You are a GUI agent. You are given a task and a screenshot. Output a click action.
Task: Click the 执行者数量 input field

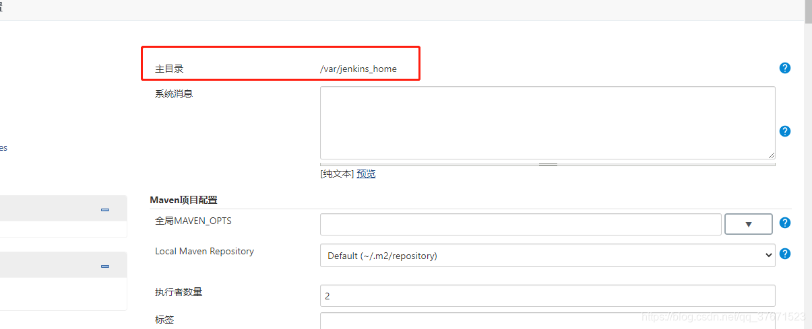coord(547,295)
